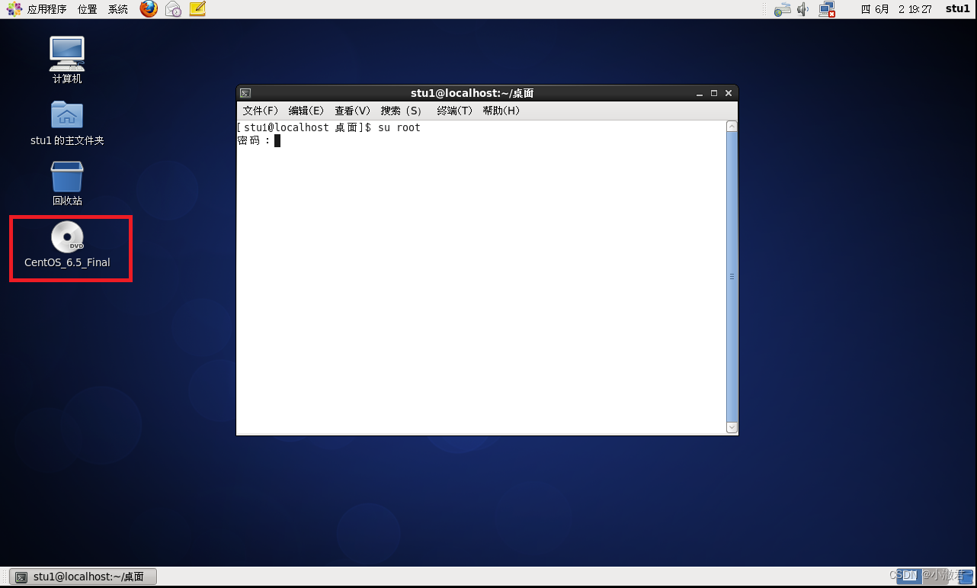Open the terminal's 终端(T) menu
977x588 pixels.
(x=453, y=110)
